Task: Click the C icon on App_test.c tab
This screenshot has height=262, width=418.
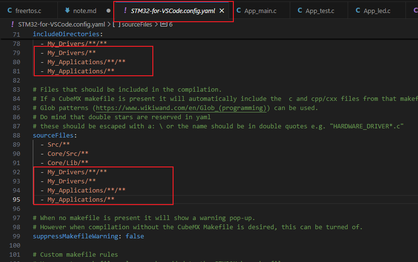Action: point(300,11)
